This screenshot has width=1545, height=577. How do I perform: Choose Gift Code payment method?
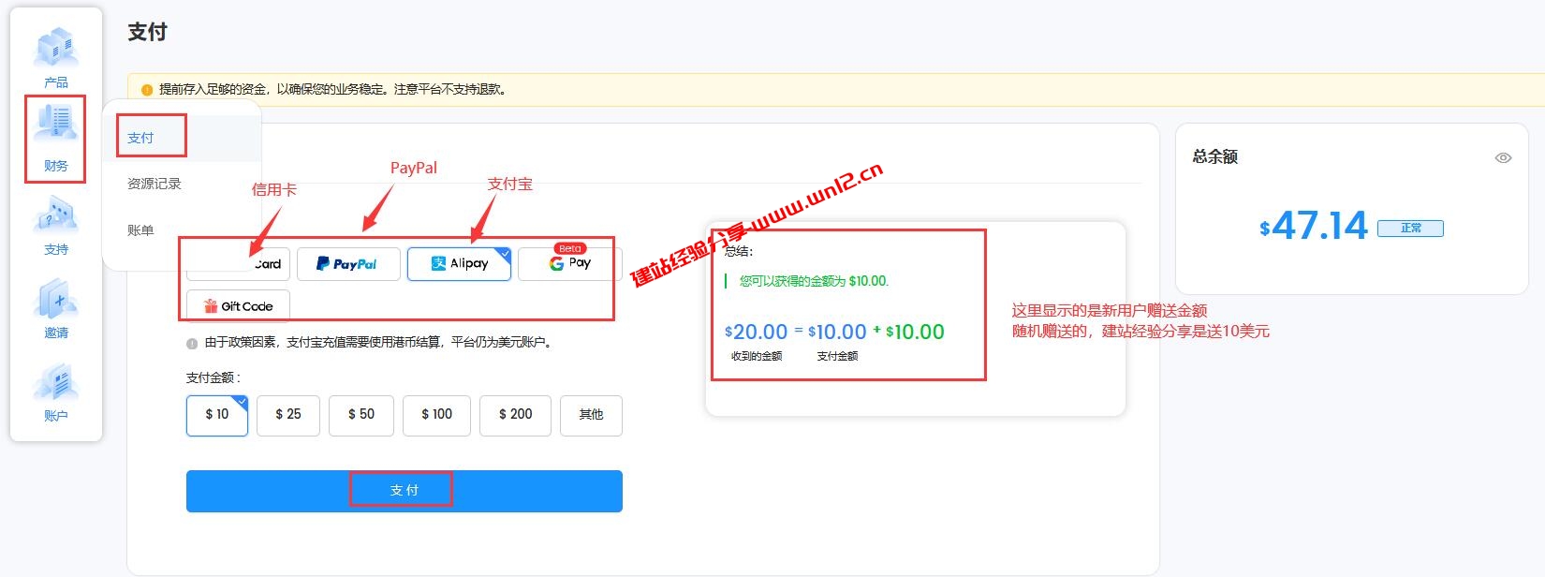click(x=238, y=306)
